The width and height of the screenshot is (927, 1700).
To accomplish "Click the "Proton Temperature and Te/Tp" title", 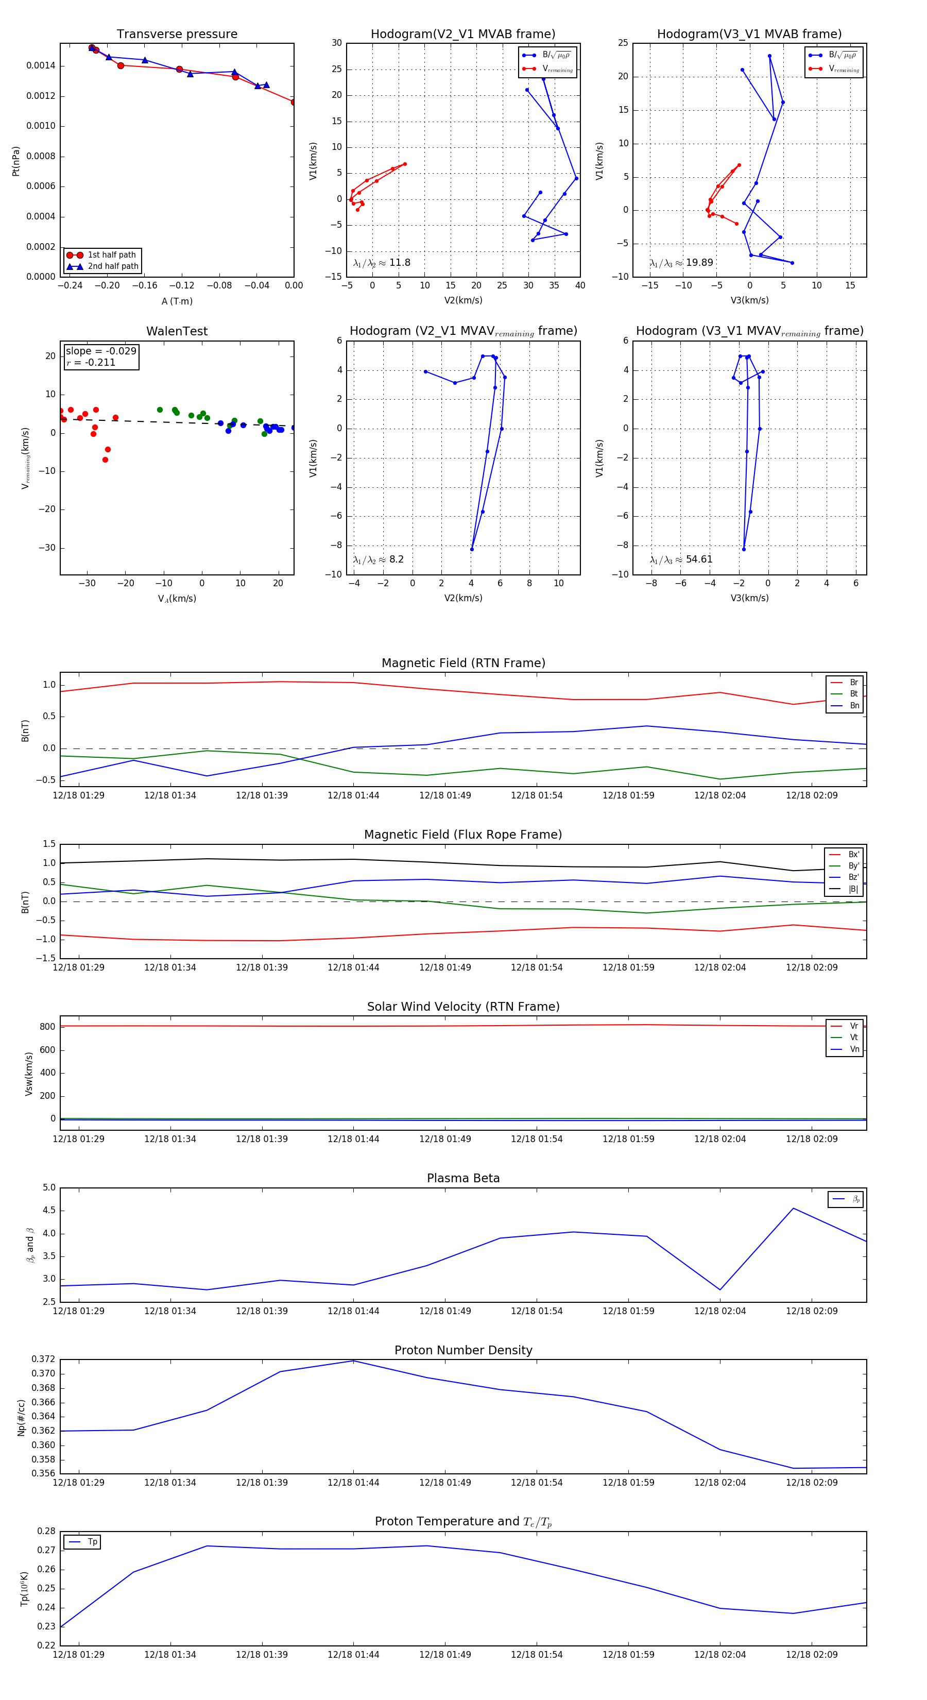I will pos(463,1521).
